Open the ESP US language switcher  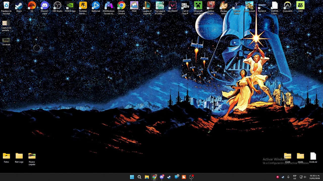point(295,177)
